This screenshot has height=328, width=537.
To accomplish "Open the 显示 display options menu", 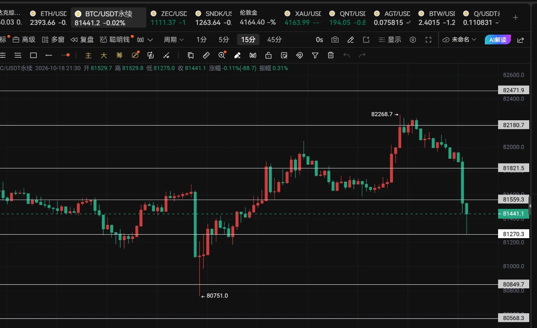I will tap(390, 40).
